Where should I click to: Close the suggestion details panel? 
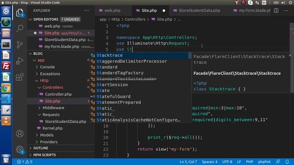point(290,55)
